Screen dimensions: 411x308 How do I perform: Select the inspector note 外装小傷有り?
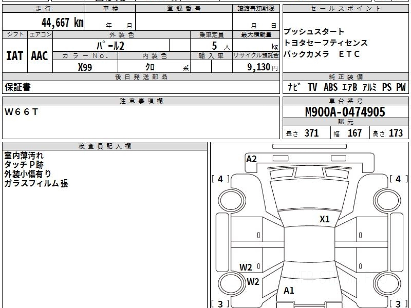pyautogui.click(x=28, y=174)
